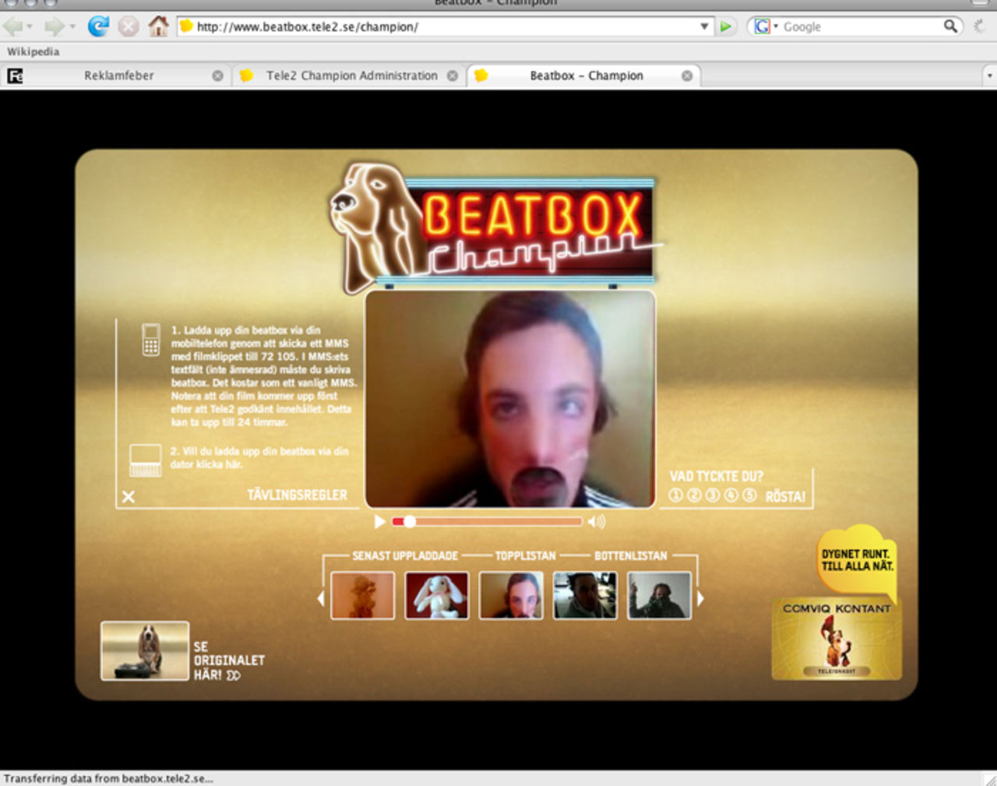Viewport: 997px width, 786px height.
Task: Click the URL address field
Action: (x=444, y=26)
